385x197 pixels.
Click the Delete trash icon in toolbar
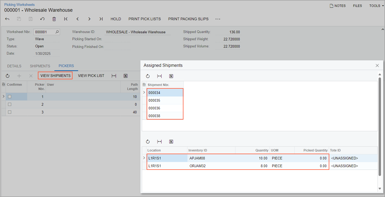pyautogui.click(x=54, y=19)
